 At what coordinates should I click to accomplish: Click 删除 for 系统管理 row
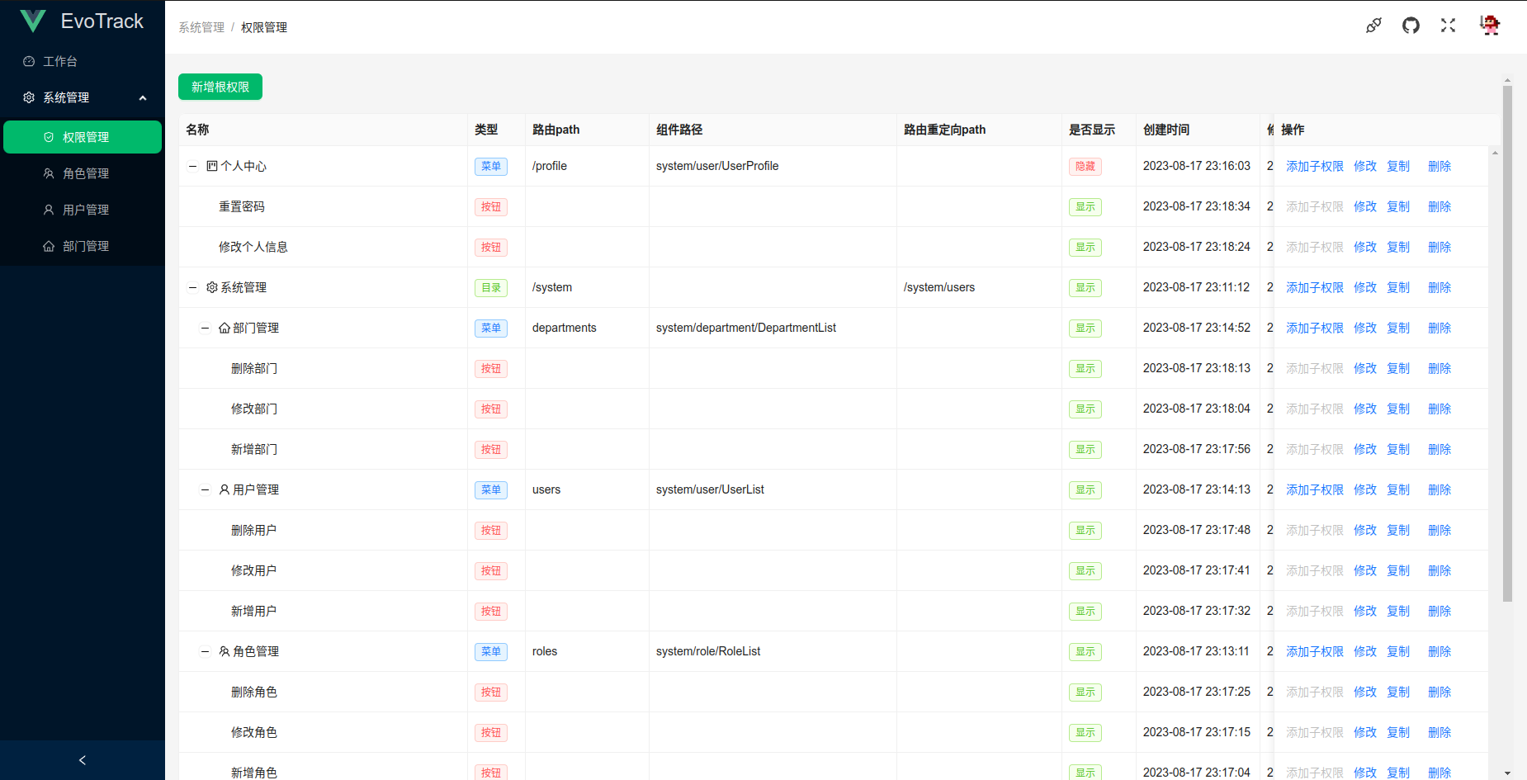(x=1439, y=287)
